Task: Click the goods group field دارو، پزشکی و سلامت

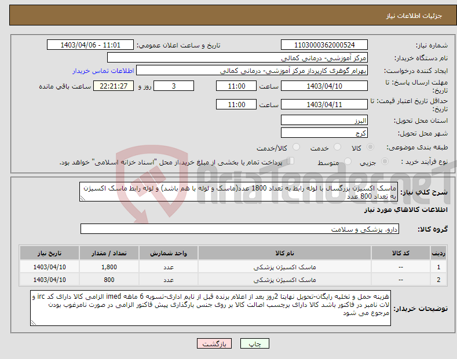Action: tap(240, 229)
